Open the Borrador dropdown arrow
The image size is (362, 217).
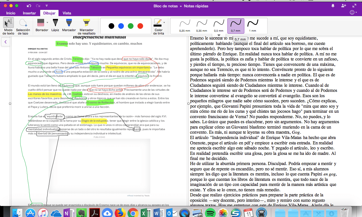(x=47, y=22)
